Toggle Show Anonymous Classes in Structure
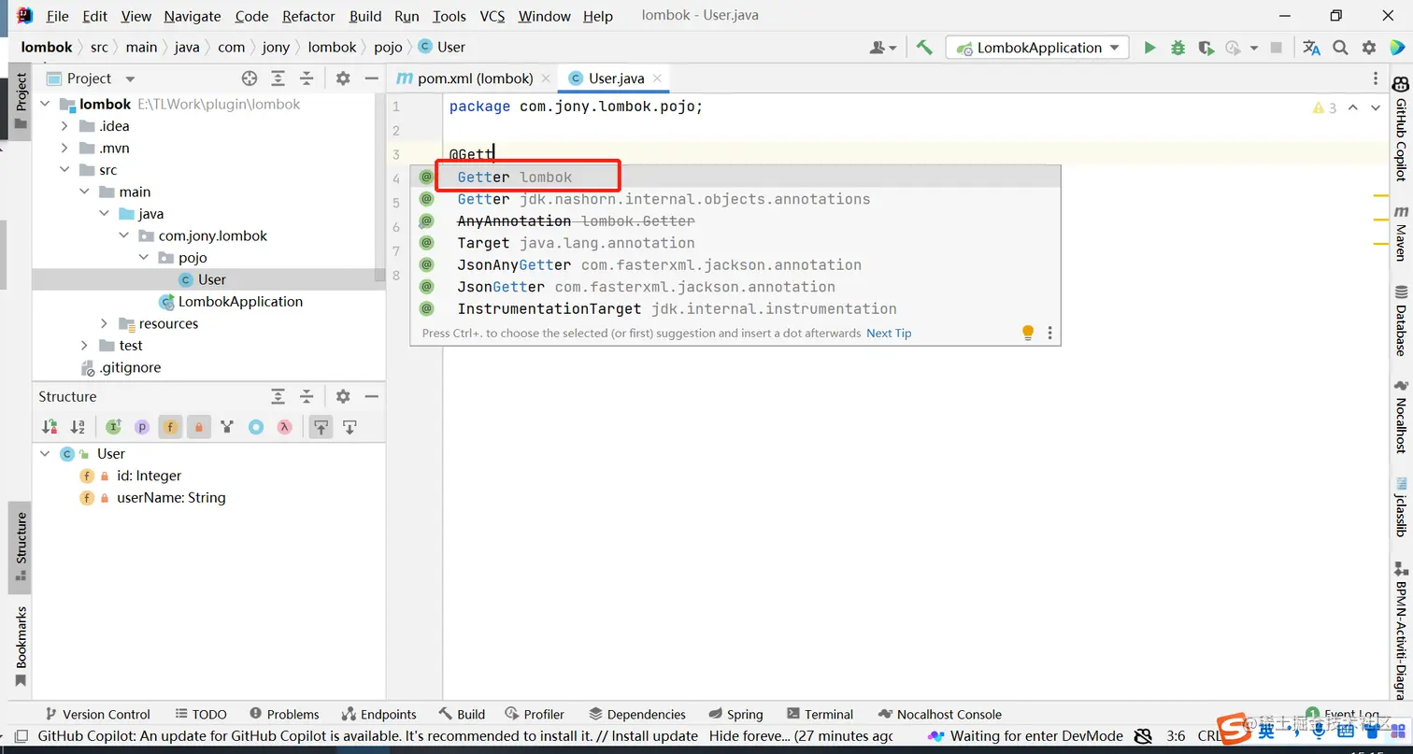The image size is (1413, 754). point(256,427)
